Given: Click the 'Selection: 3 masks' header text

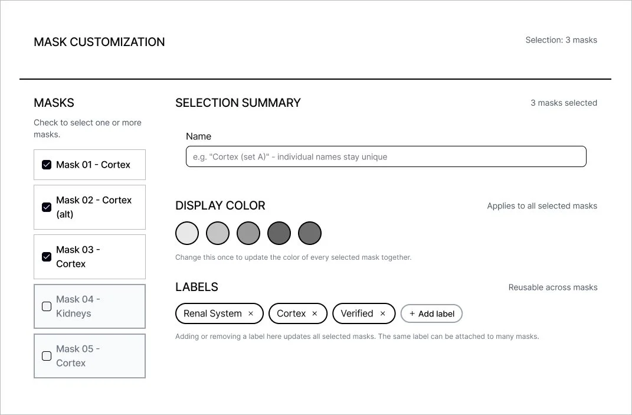Looking at the screenshot, I should 561,40.
